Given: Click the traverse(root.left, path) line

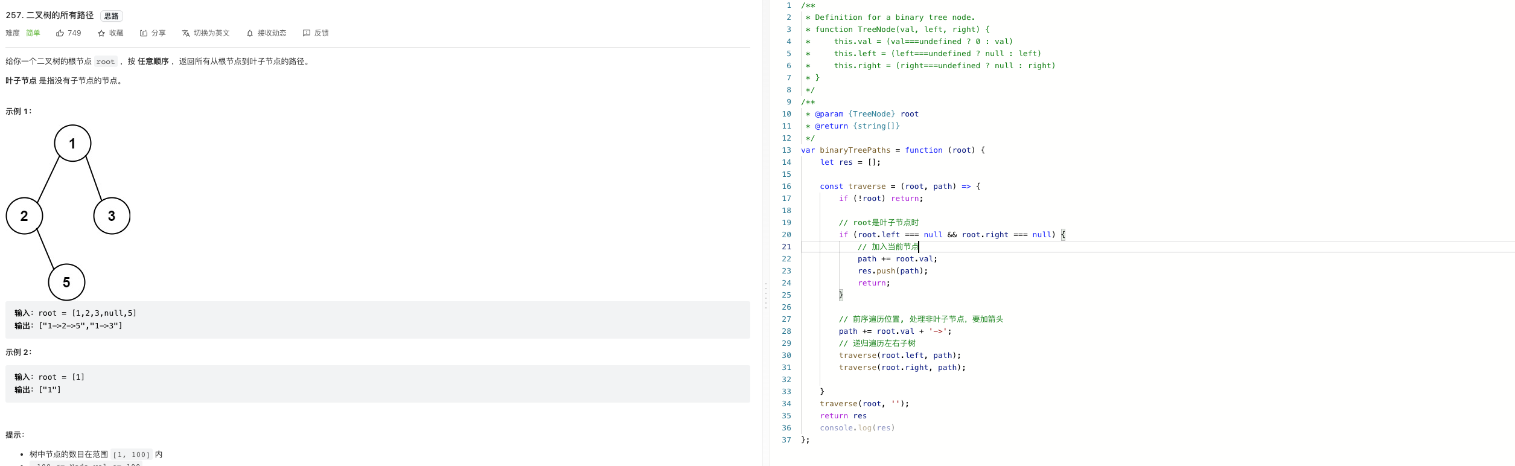Looking at the screenshot, I should click(x=900, y=356).
